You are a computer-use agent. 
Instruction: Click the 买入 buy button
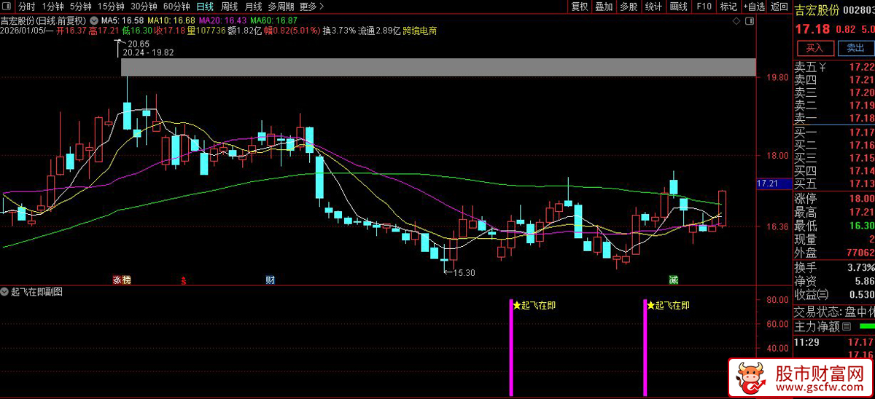(814, 48)
